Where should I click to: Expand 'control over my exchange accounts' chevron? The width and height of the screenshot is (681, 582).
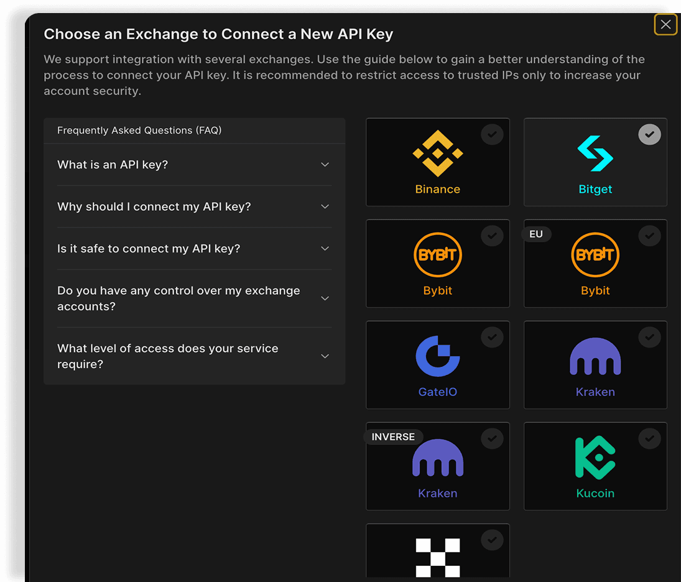pyautogui.click(x=325, y=298)
